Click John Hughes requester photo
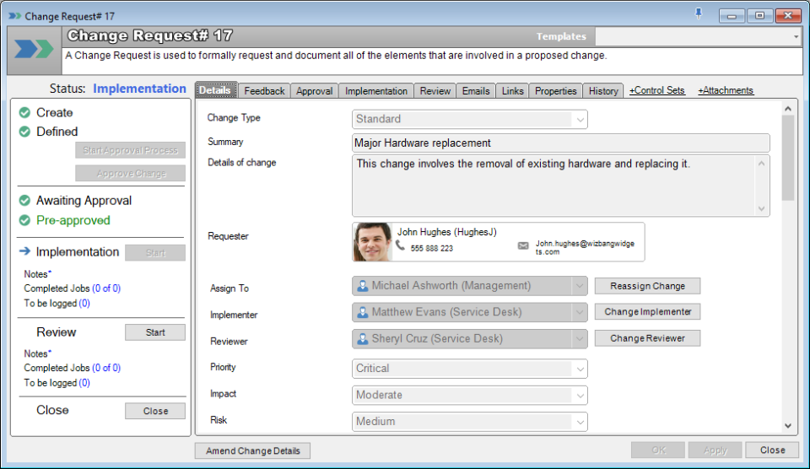The image size is (810, 469). (x=372, y=242)
